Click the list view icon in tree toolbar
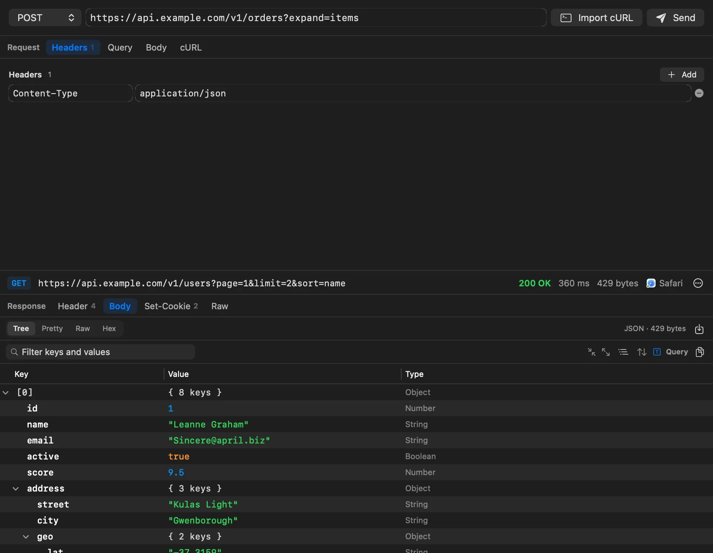This screenshot has width=713, height=553. coord(623,352)
